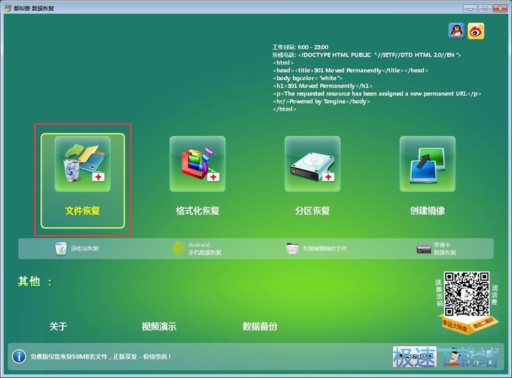
Task: Select the 文件恢复 label text
Action: [83, 211]
